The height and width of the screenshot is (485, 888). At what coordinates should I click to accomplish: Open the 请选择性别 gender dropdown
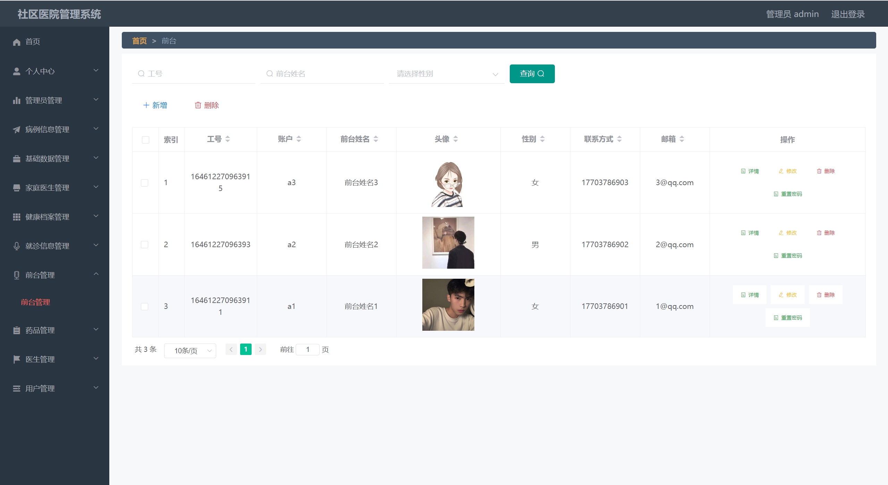446,74
